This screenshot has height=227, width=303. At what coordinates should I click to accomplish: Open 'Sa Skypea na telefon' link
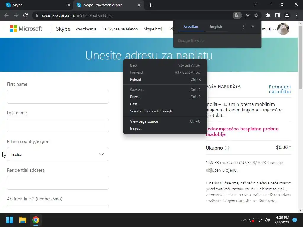coord(120,29)
